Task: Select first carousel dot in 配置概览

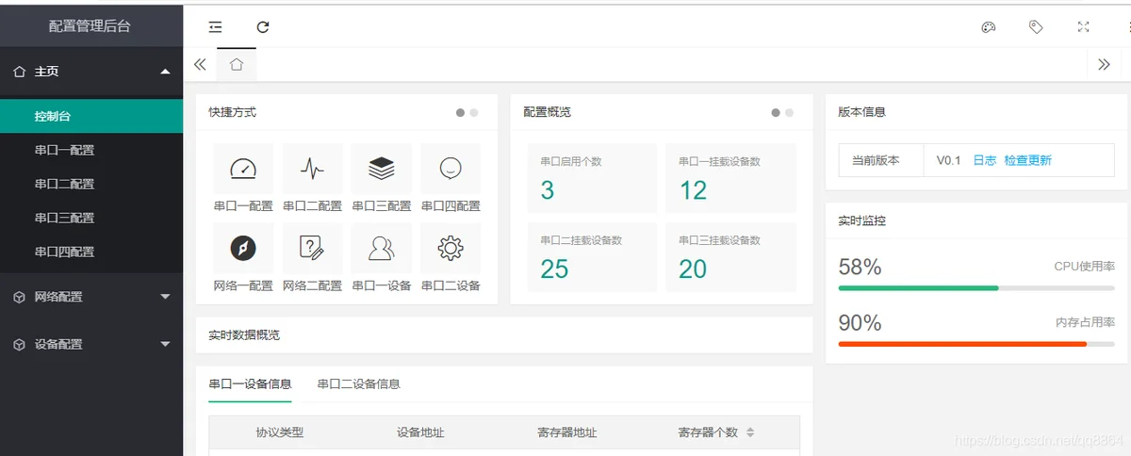Action: click(776, 112)
